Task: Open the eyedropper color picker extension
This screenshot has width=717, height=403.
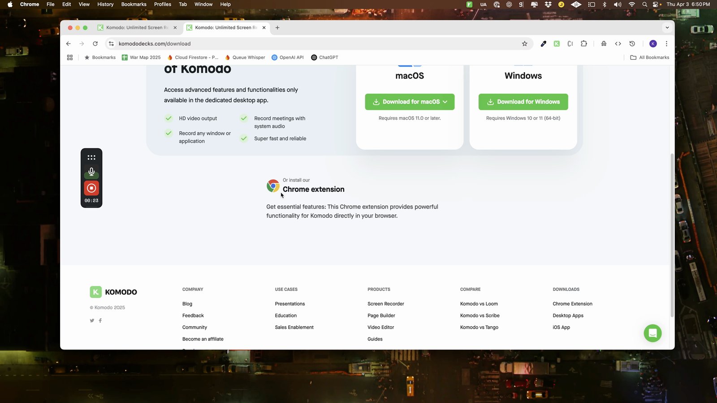Action: click(543, 43)
